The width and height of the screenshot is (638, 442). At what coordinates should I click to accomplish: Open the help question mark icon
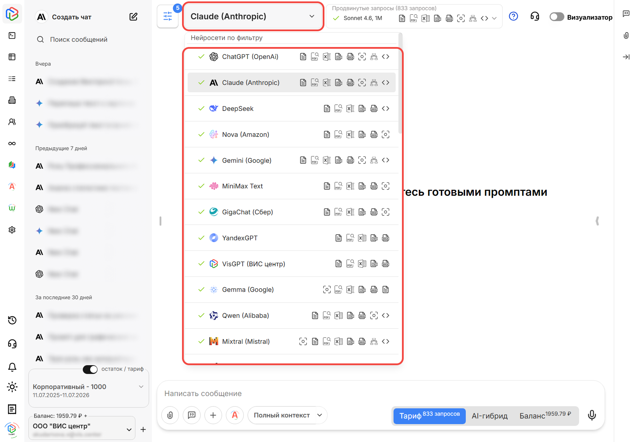tap(513, 16)
